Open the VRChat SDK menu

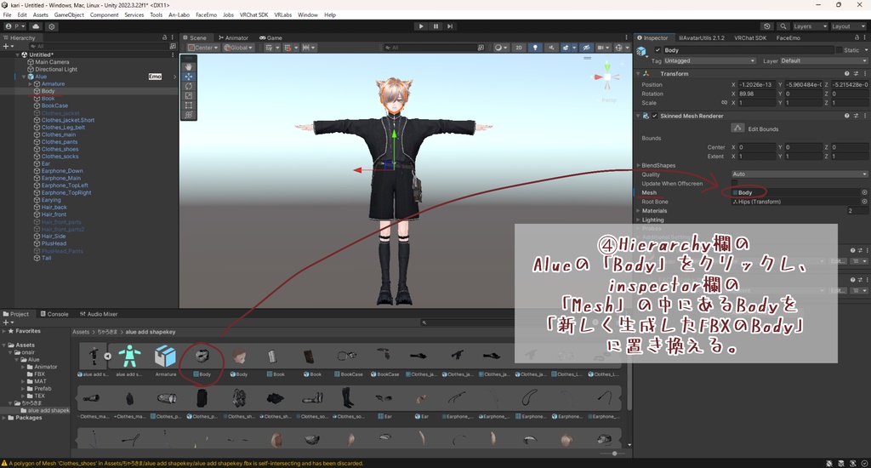click(253, 15)
